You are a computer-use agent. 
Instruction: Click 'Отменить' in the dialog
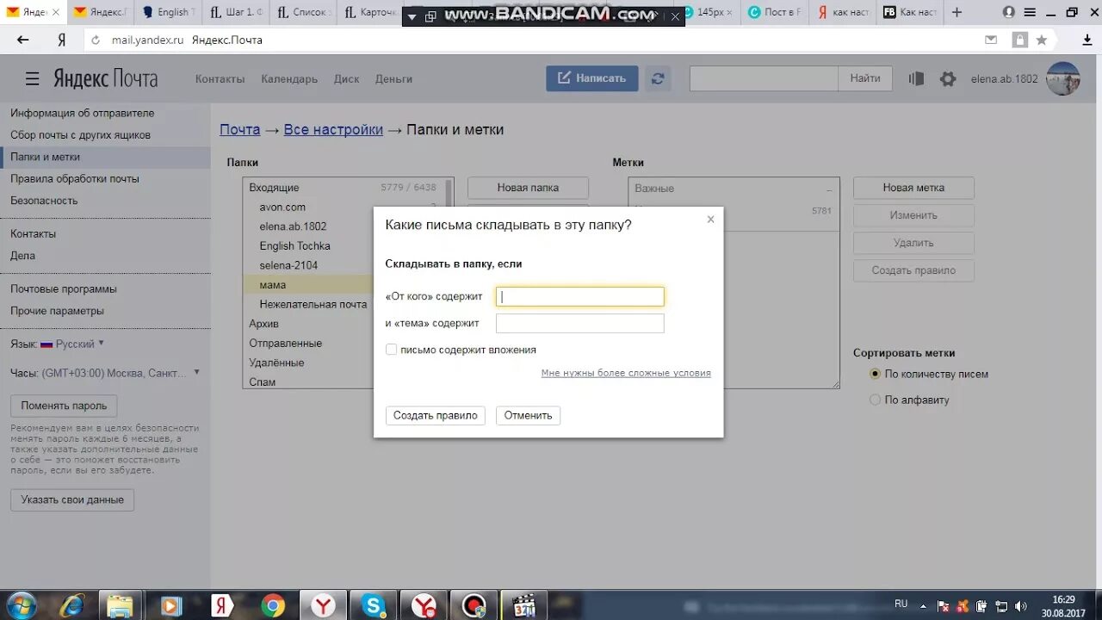coord(528,415)
